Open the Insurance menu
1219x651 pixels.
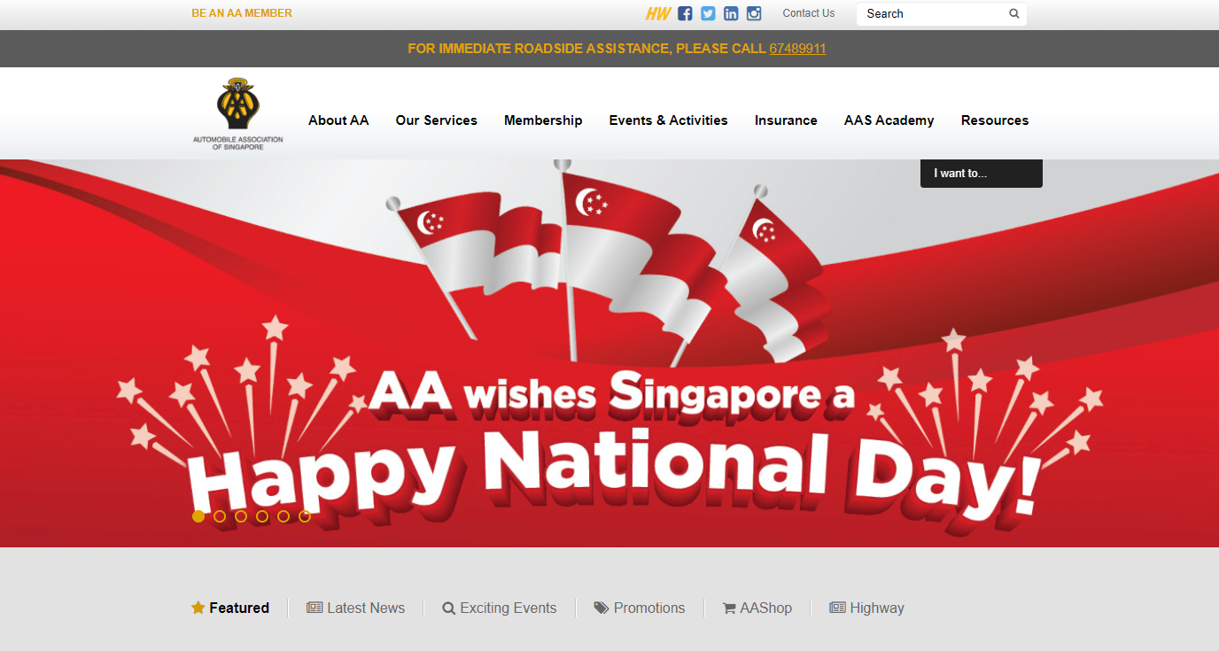point(786,120)
